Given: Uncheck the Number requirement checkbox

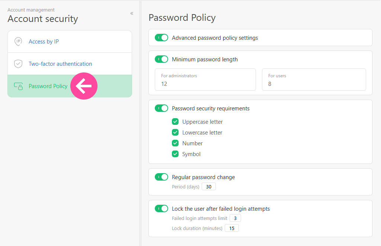Looking at the screenshot, I should pos(175,143).
